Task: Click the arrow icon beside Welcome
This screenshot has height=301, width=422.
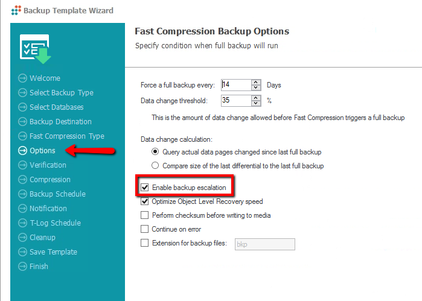Action: tap(23, 78)
